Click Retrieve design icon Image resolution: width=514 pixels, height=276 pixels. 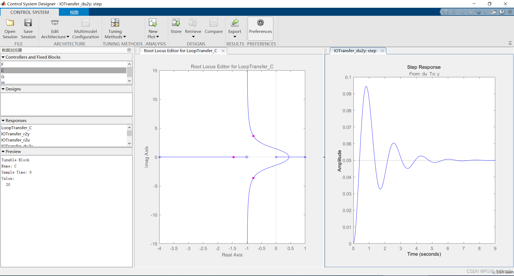tap(193, 23)
